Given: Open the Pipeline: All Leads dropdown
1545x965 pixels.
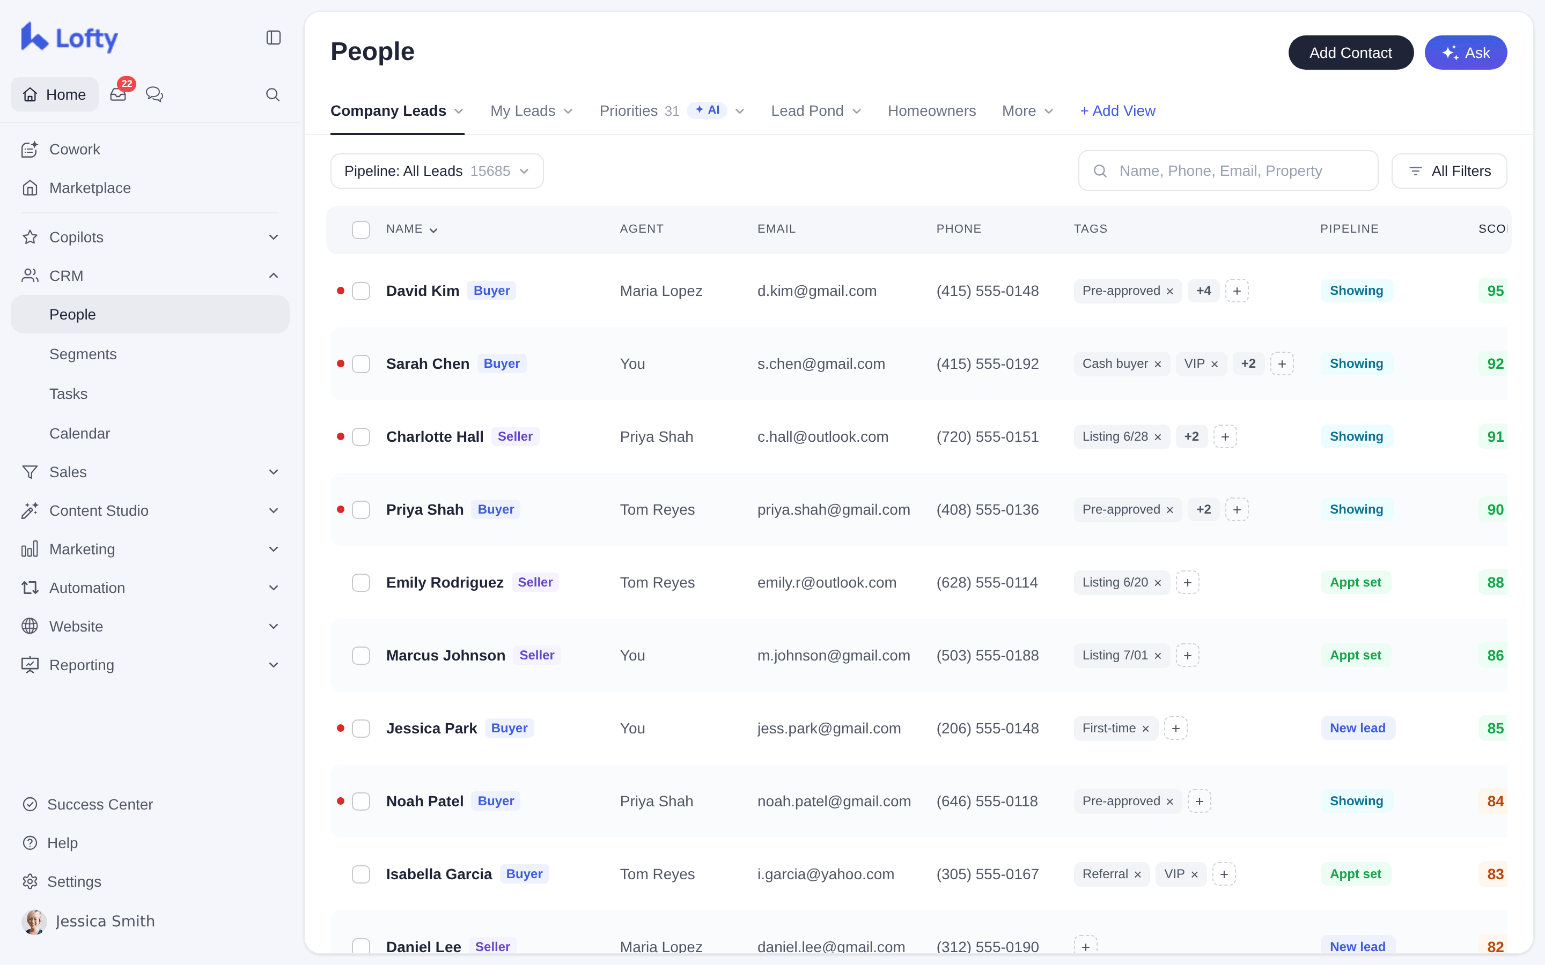Looking at the screenshot, I should [437, 171].
